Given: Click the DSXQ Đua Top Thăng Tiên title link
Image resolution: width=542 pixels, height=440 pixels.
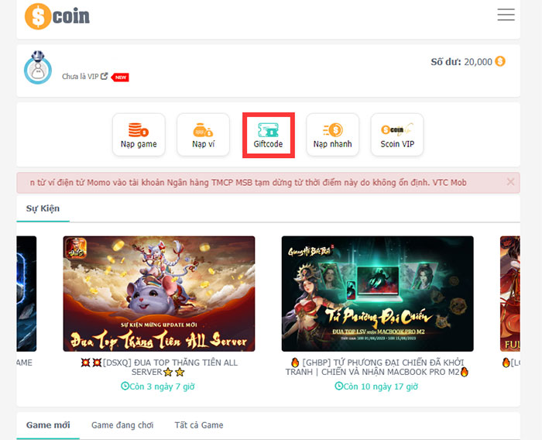Looking at the screenshot, I should coord(159,367).
